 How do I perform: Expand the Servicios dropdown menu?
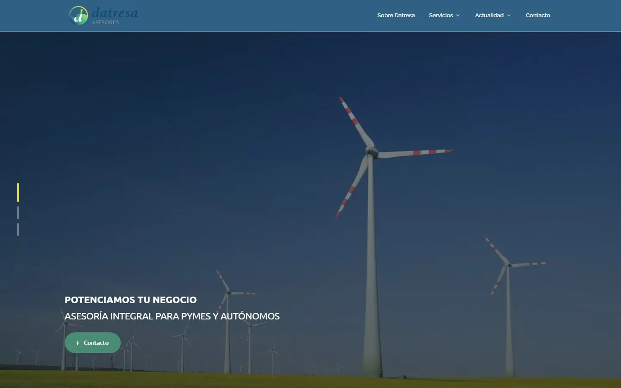[x=444, y=16]
